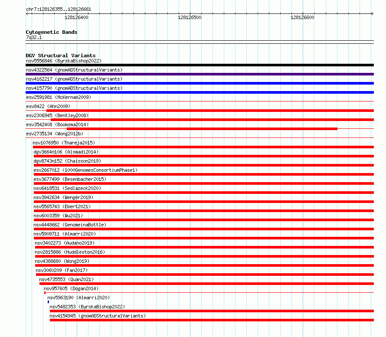Open nsv4157790 gnomAD variant label

[74, 88]
